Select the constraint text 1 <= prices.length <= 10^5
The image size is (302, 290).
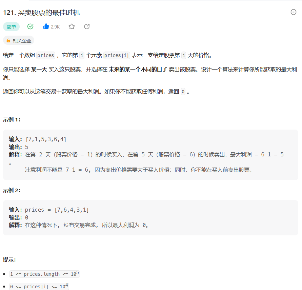[44, 274]
